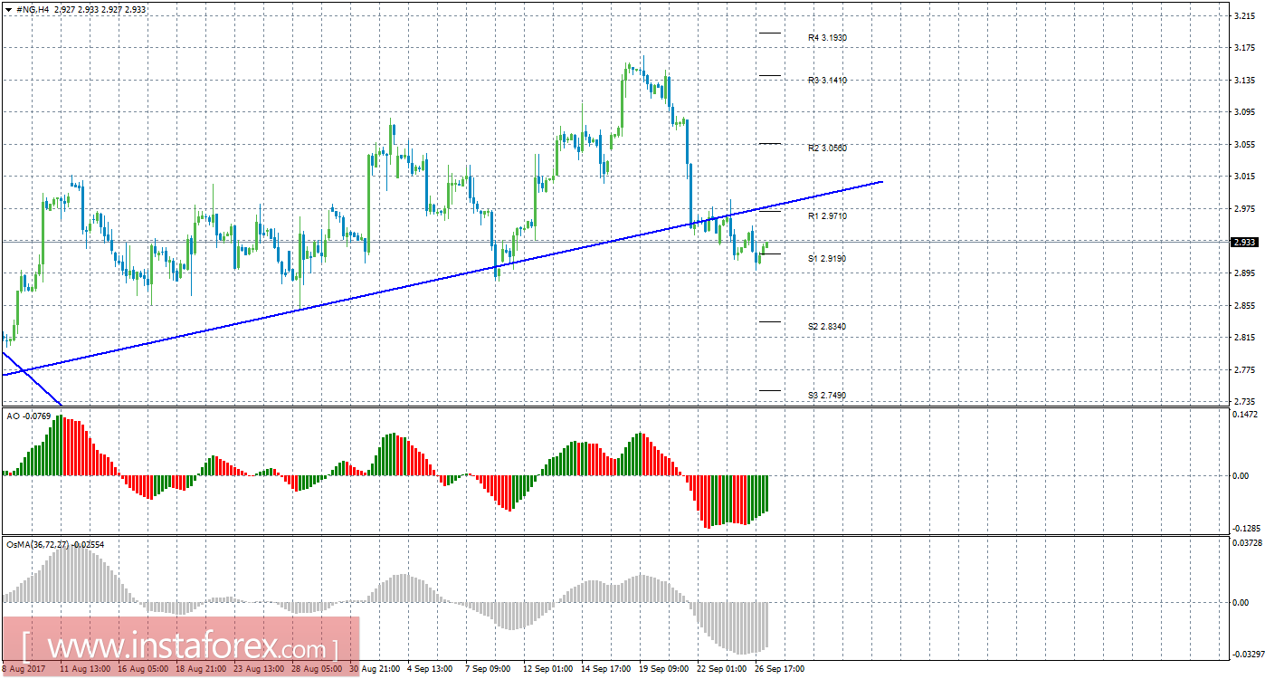Screen dimensions: 1265x679
Task: Click the 3.135 price axis label
Action: pyautogui.click(x=1244, y=81)
